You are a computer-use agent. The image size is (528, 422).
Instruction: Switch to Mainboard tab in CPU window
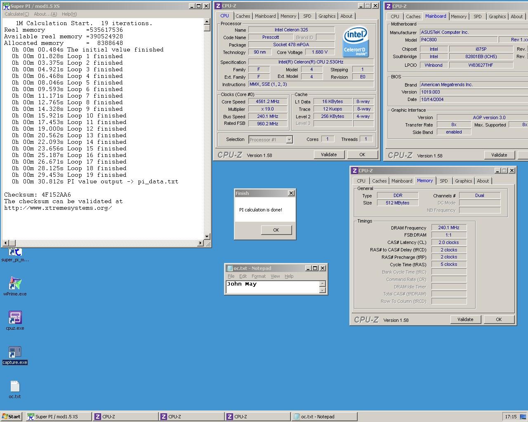[x=265, y=16]
